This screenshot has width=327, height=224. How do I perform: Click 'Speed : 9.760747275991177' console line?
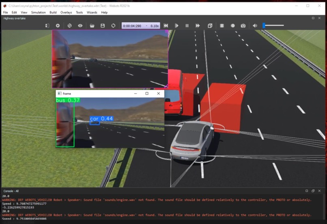[x=24, y=204]
